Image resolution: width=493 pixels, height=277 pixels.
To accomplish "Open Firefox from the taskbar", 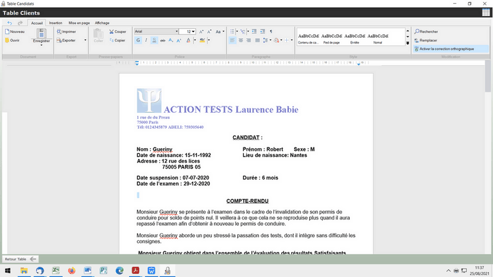I will (72, 271).
